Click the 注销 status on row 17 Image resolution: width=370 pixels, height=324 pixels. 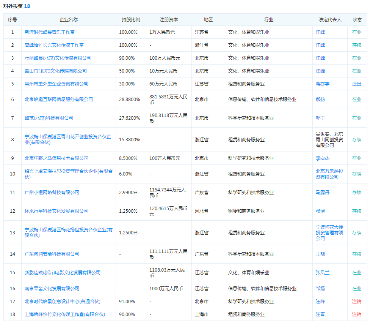(357, 302)
